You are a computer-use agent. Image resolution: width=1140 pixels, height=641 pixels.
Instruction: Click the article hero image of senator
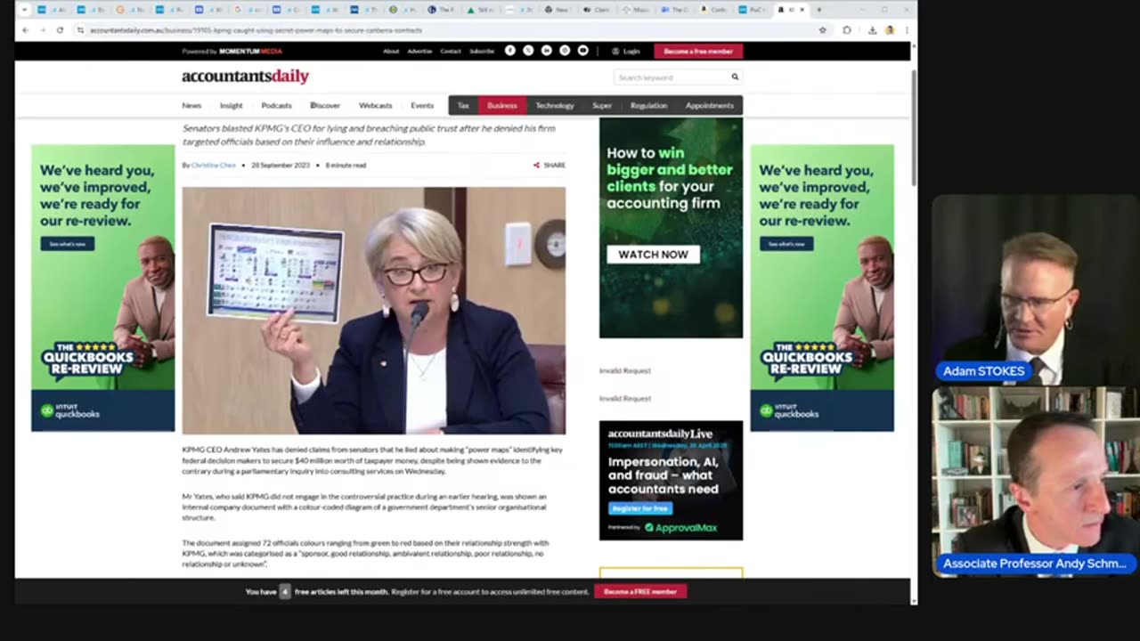[373, 311]
